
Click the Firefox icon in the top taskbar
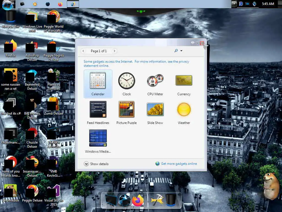[60, 4]
